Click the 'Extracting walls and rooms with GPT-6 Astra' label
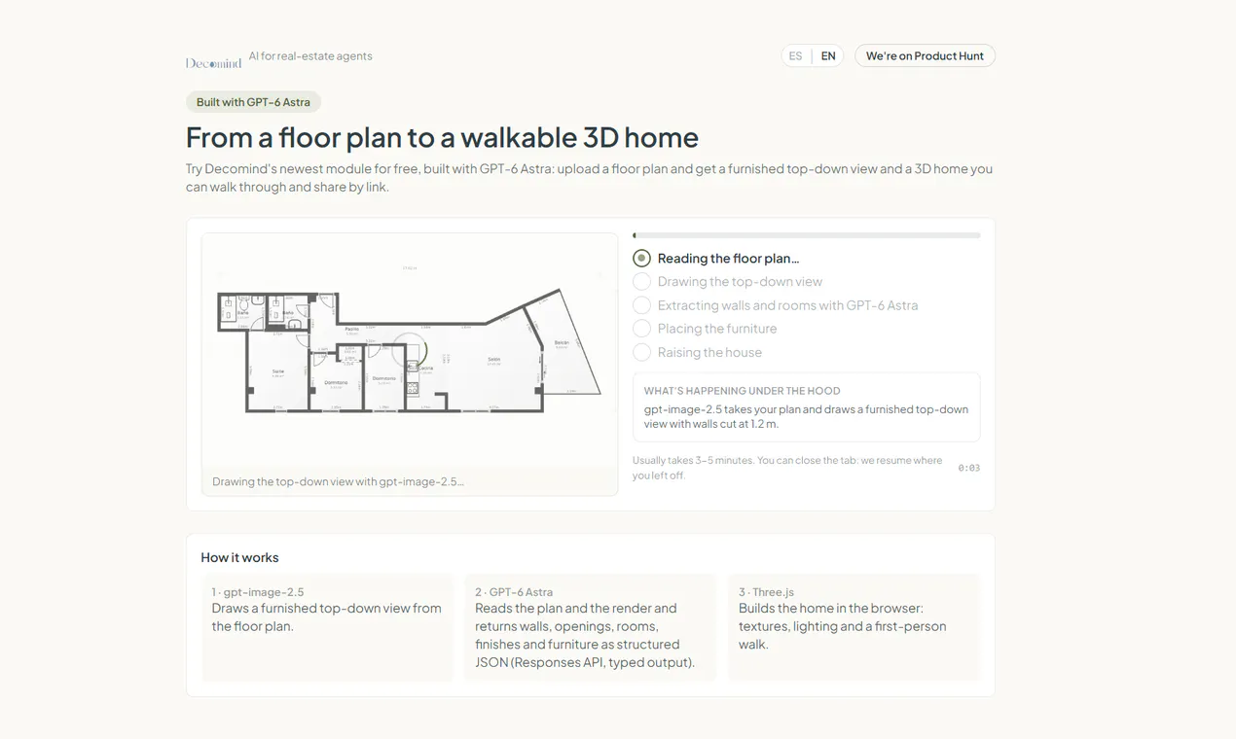 point(787,305)
